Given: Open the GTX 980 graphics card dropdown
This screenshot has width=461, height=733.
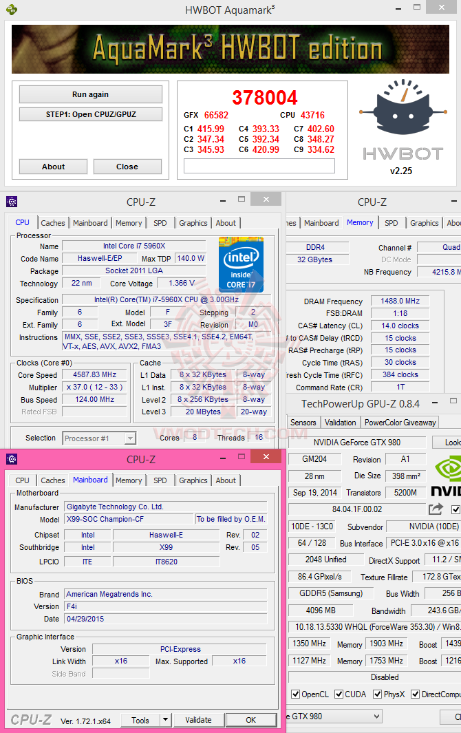Looking at the screenshot, I should 334,716.
